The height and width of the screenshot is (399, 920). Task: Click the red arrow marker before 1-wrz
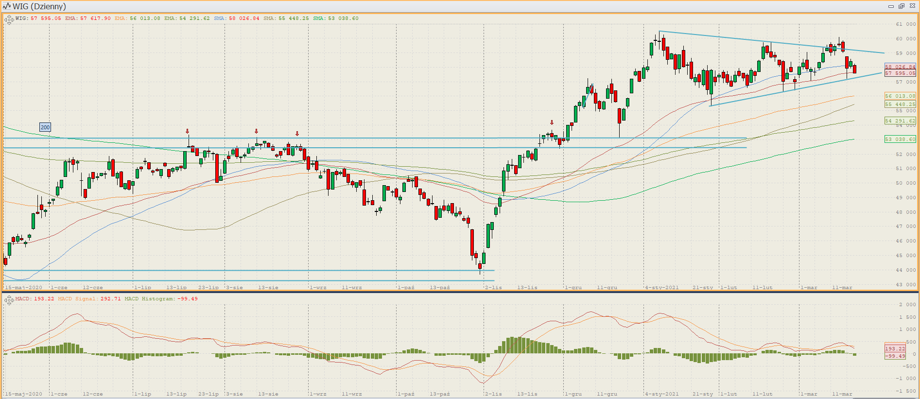tap(297, 134)
